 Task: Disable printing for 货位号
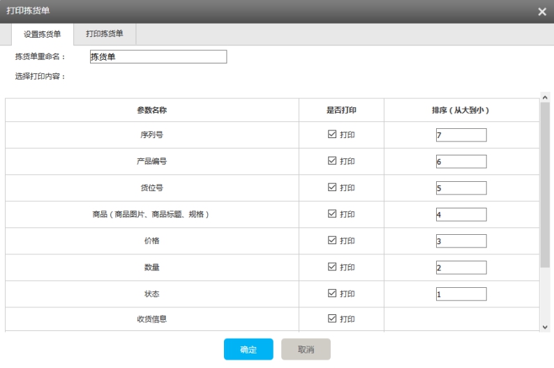[332, 187]
